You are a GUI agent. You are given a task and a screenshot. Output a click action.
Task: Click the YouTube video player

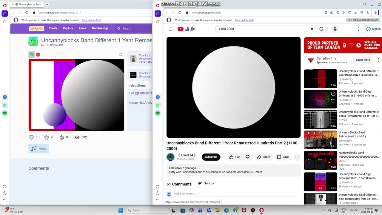click(233, 87)
